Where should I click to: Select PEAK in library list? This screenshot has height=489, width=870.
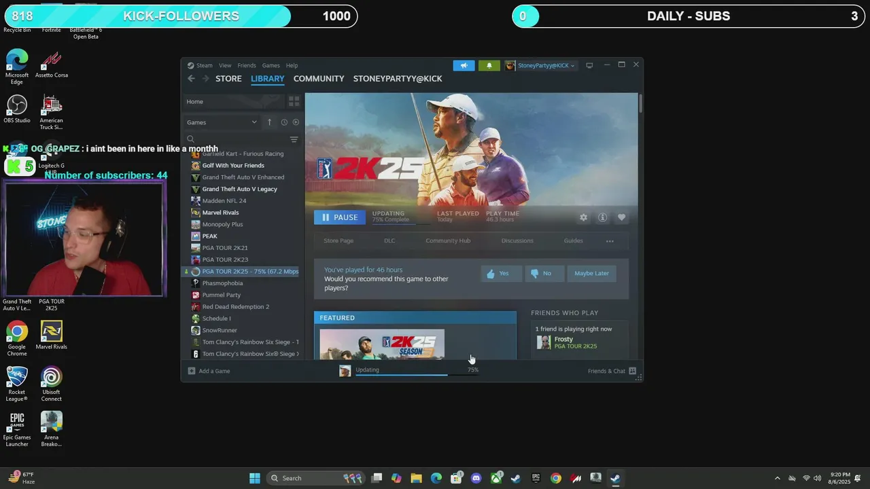click(x=209, y=236)
